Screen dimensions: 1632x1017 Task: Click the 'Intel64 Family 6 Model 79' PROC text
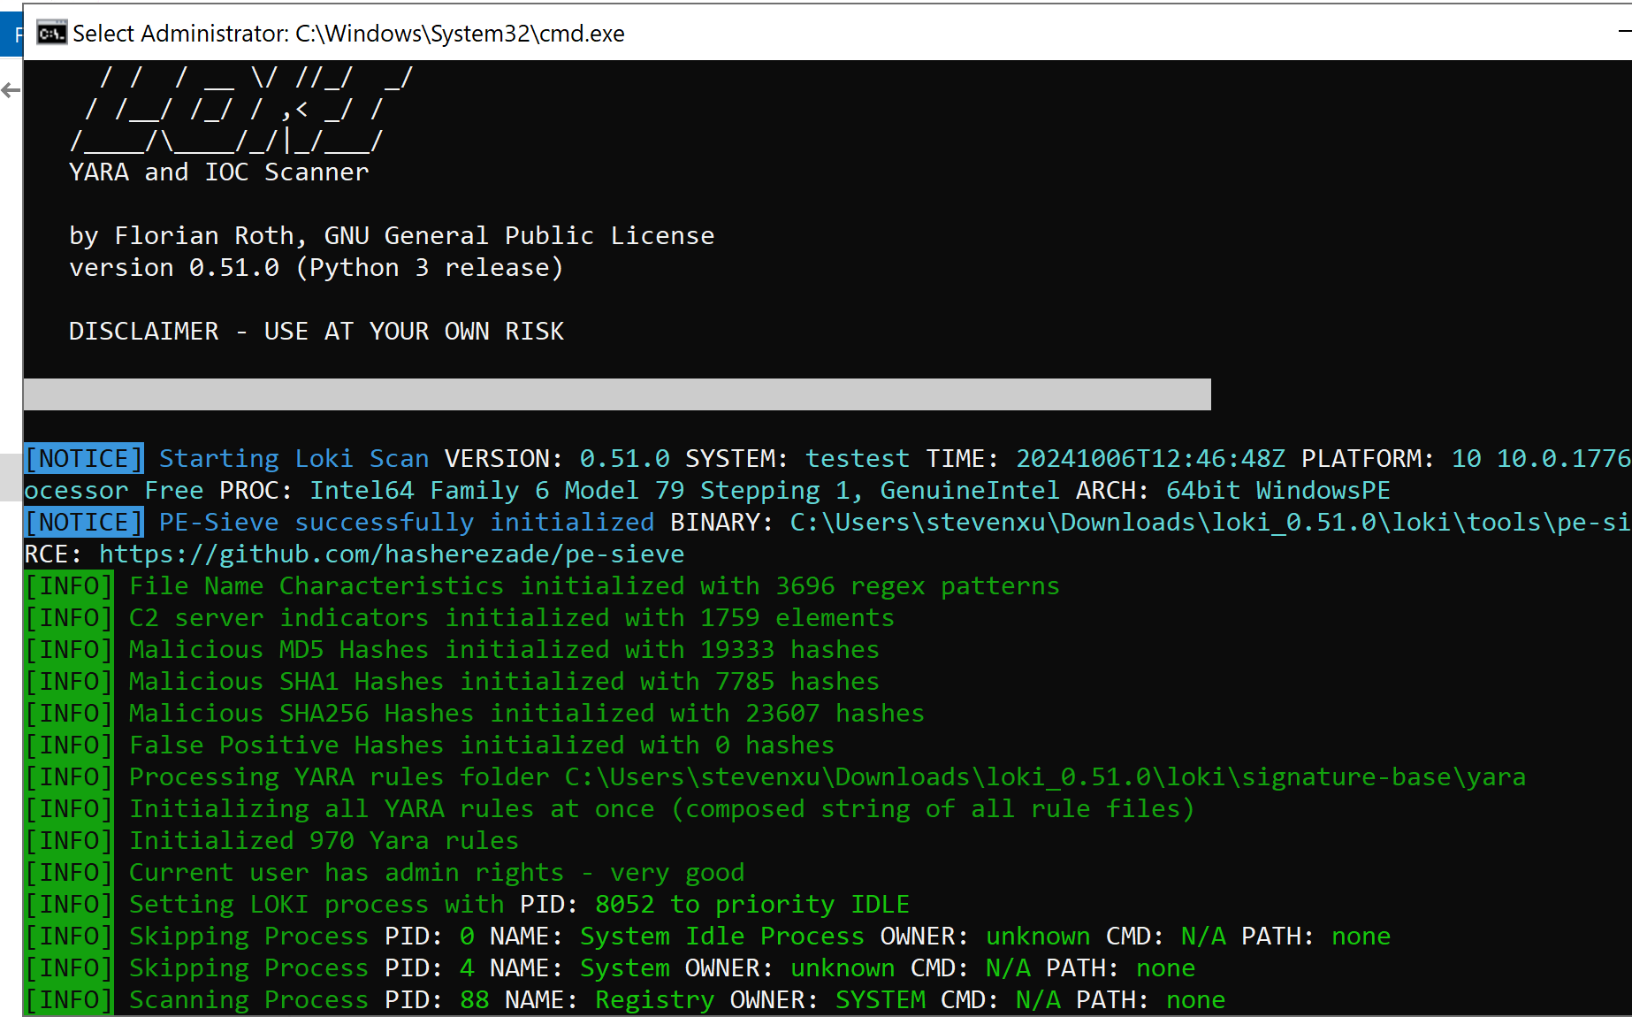[497, 490]
